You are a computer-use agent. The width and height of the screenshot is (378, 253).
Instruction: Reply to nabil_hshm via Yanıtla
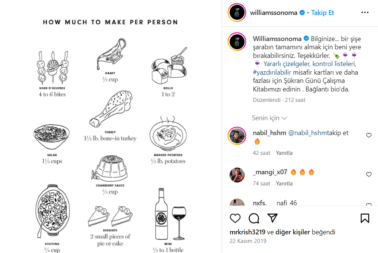click(x=284, y=153)
